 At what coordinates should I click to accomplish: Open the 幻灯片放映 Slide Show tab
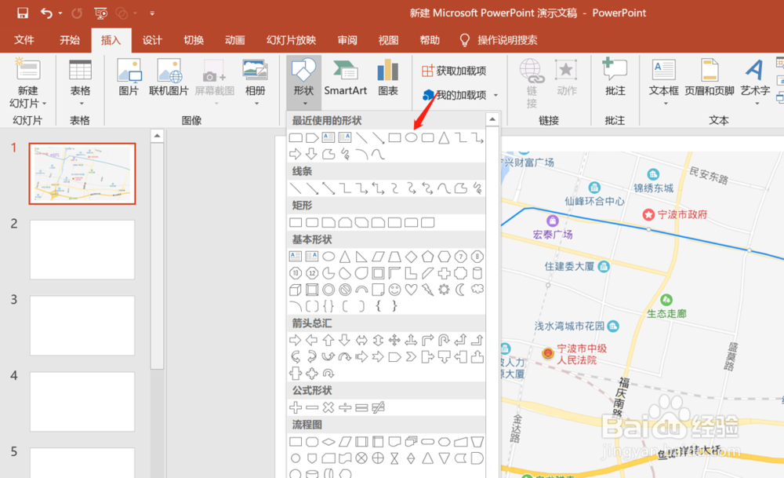click(x=291, y=40)
